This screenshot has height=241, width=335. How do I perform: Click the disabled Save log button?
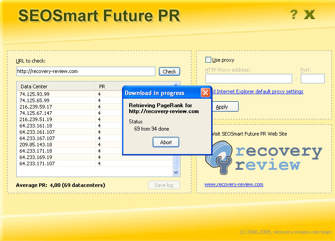164,185
